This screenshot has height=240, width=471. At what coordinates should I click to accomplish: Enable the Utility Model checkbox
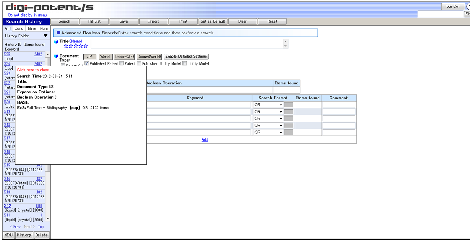185,63
